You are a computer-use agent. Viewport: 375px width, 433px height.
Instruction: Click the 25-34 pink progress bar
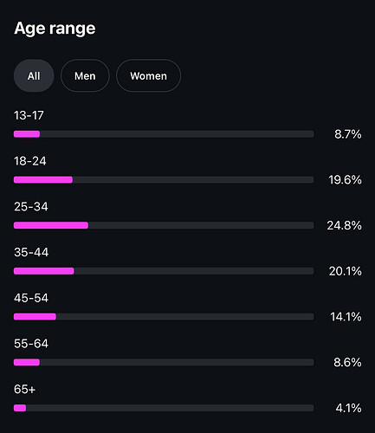(51, 225)
